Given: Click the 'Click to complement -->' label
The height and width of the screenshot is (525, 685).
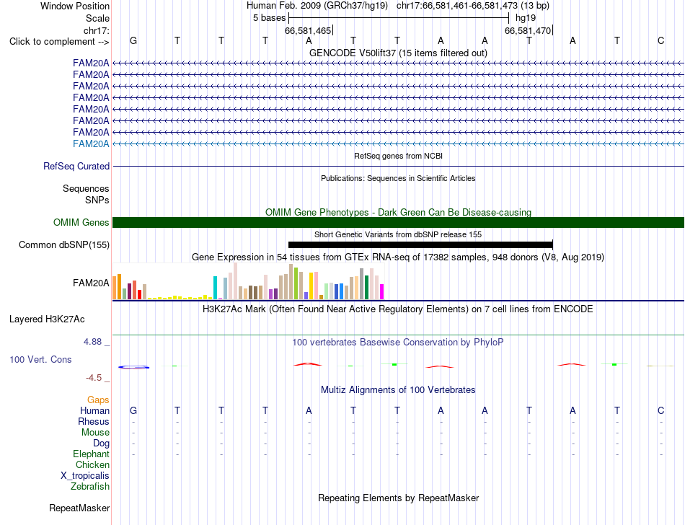Looking at the screenshot, I should tap(59, 42).
